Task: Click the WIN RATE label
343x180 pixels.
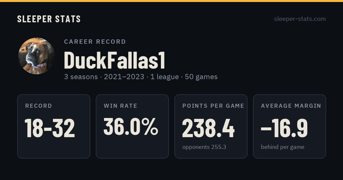Action: pyautogui.click(x=120, y=106)
